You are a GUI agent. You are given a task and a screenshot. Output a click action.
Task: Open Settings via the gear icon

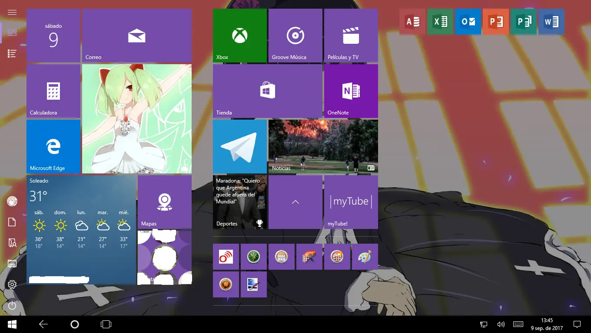coord(12,284)
